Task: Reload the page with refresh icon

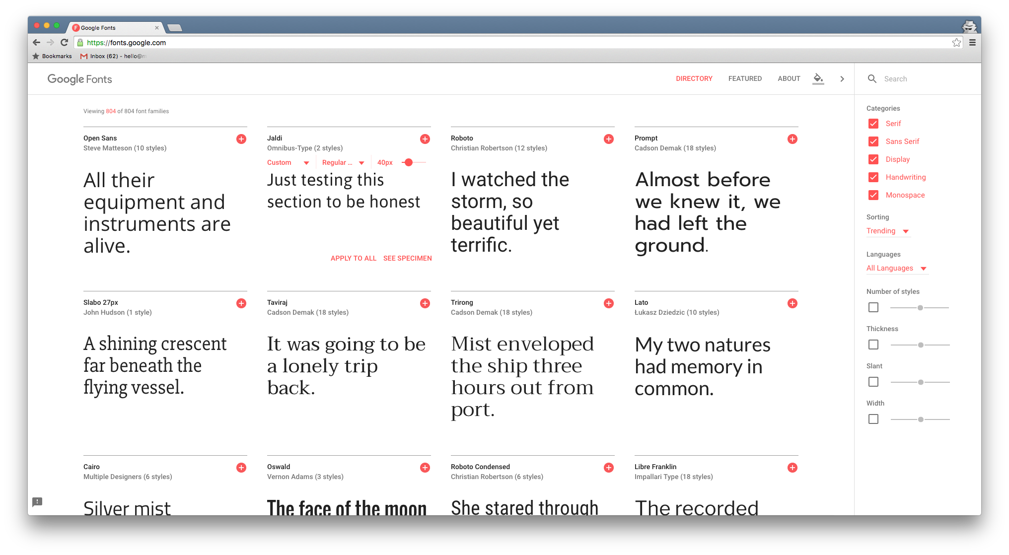Action: click(x=64, y=43)
